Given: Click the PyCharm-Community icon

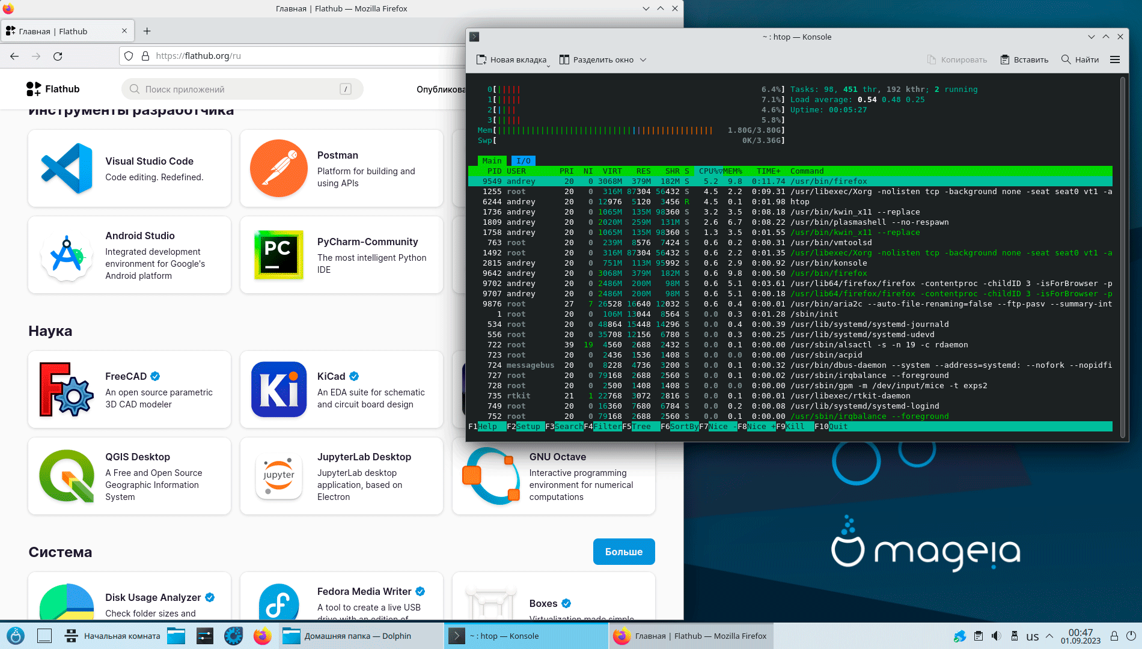Looking at the screenshot, I should 278,255.
